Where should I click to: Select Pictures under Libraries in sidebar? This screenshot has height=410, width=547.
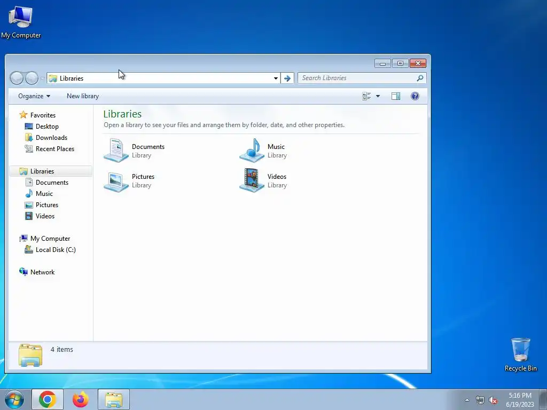47,204
